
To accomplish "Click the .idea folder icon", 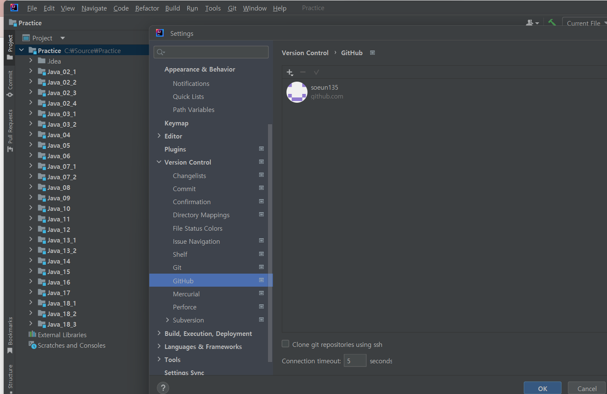I will click(42, 61).
